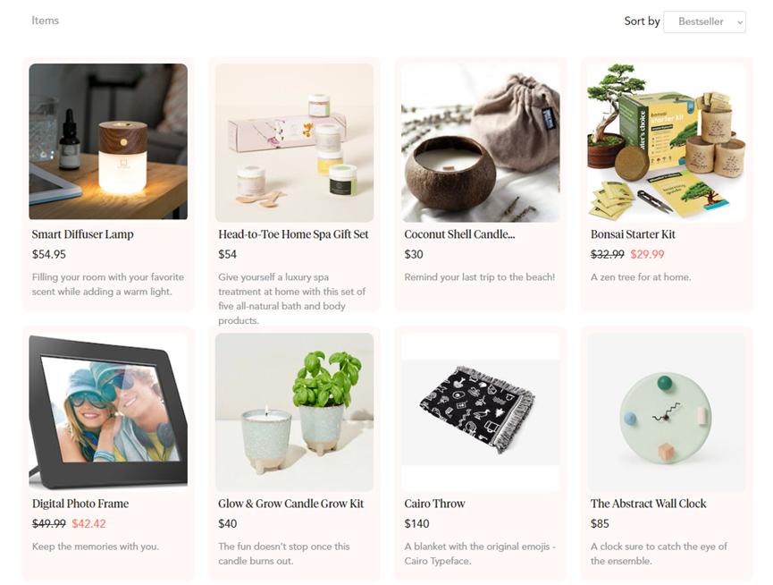Viewport: 773px width, 585px height.
Task: Open the Coconut Shell Candle title link
Action: [x=459, y=234]
